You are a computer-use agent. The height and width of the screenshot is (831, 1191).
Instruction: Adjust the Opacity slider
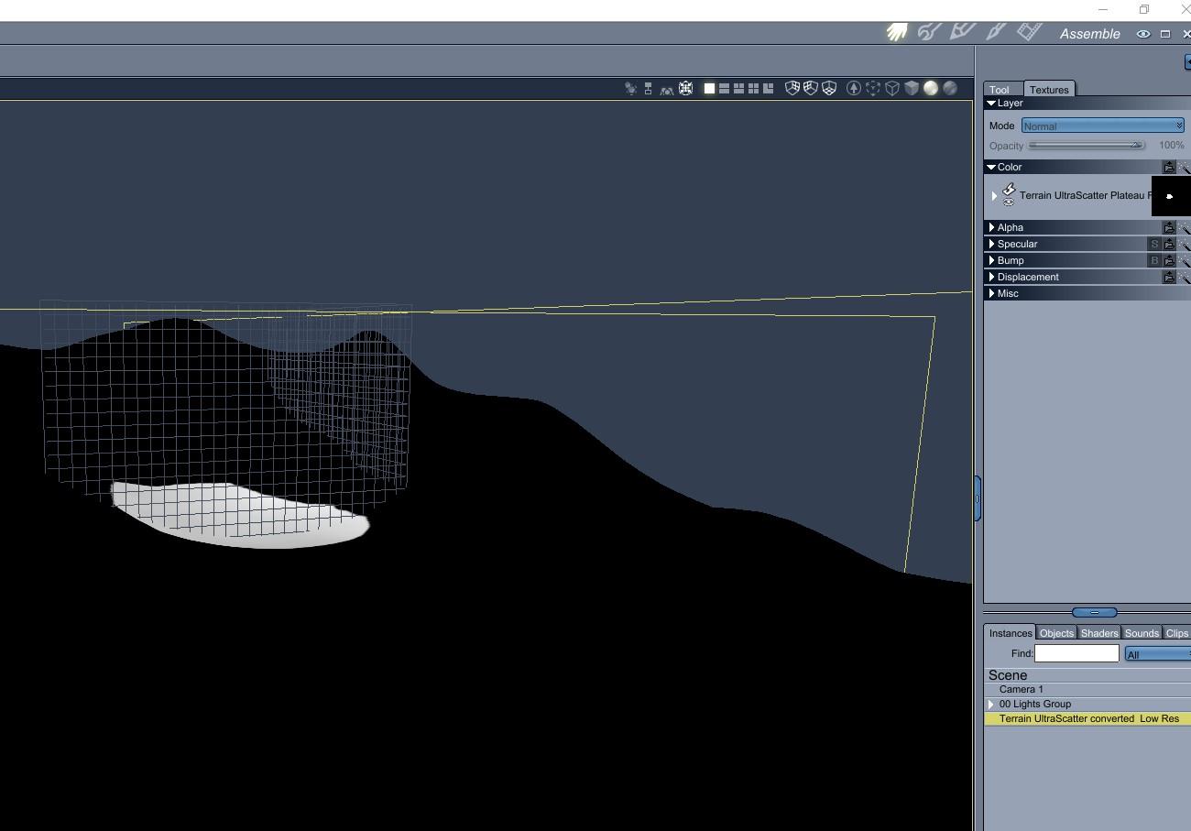click(1087, 145)
